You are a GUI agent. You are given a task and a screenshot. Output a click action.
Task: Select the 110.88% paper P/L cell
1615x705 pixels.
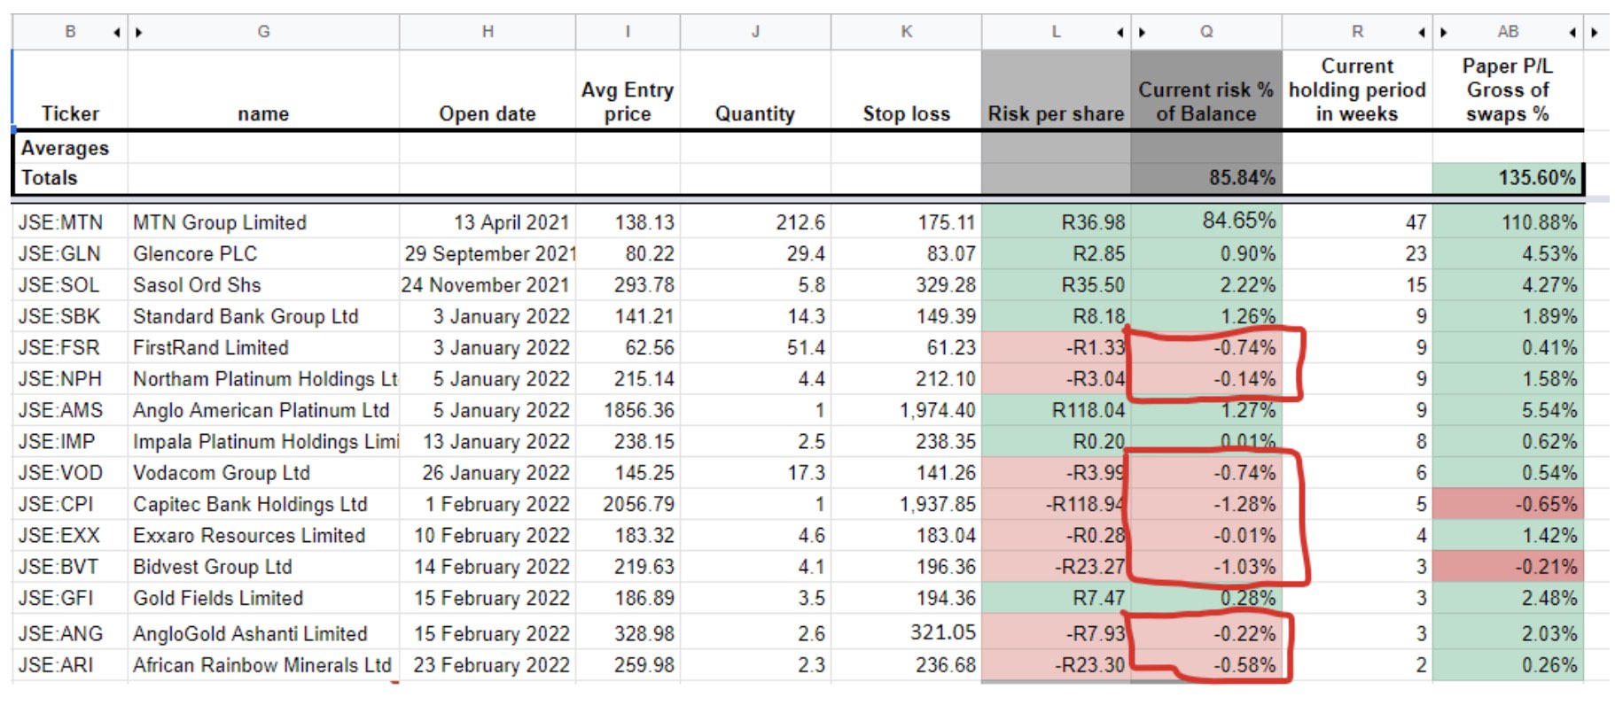click(x=1508, y=222)
